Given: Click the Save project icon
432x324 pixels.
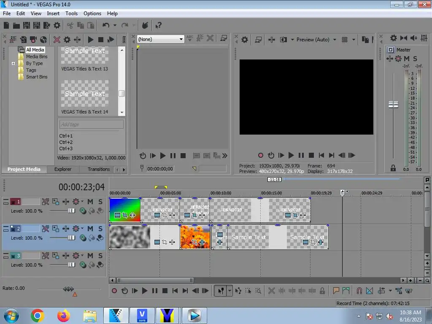Looking at the screenshot, I should pyautogui.click(x=27, y=26).
